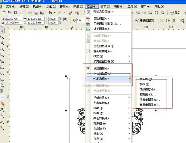Click the x position field

13,19
